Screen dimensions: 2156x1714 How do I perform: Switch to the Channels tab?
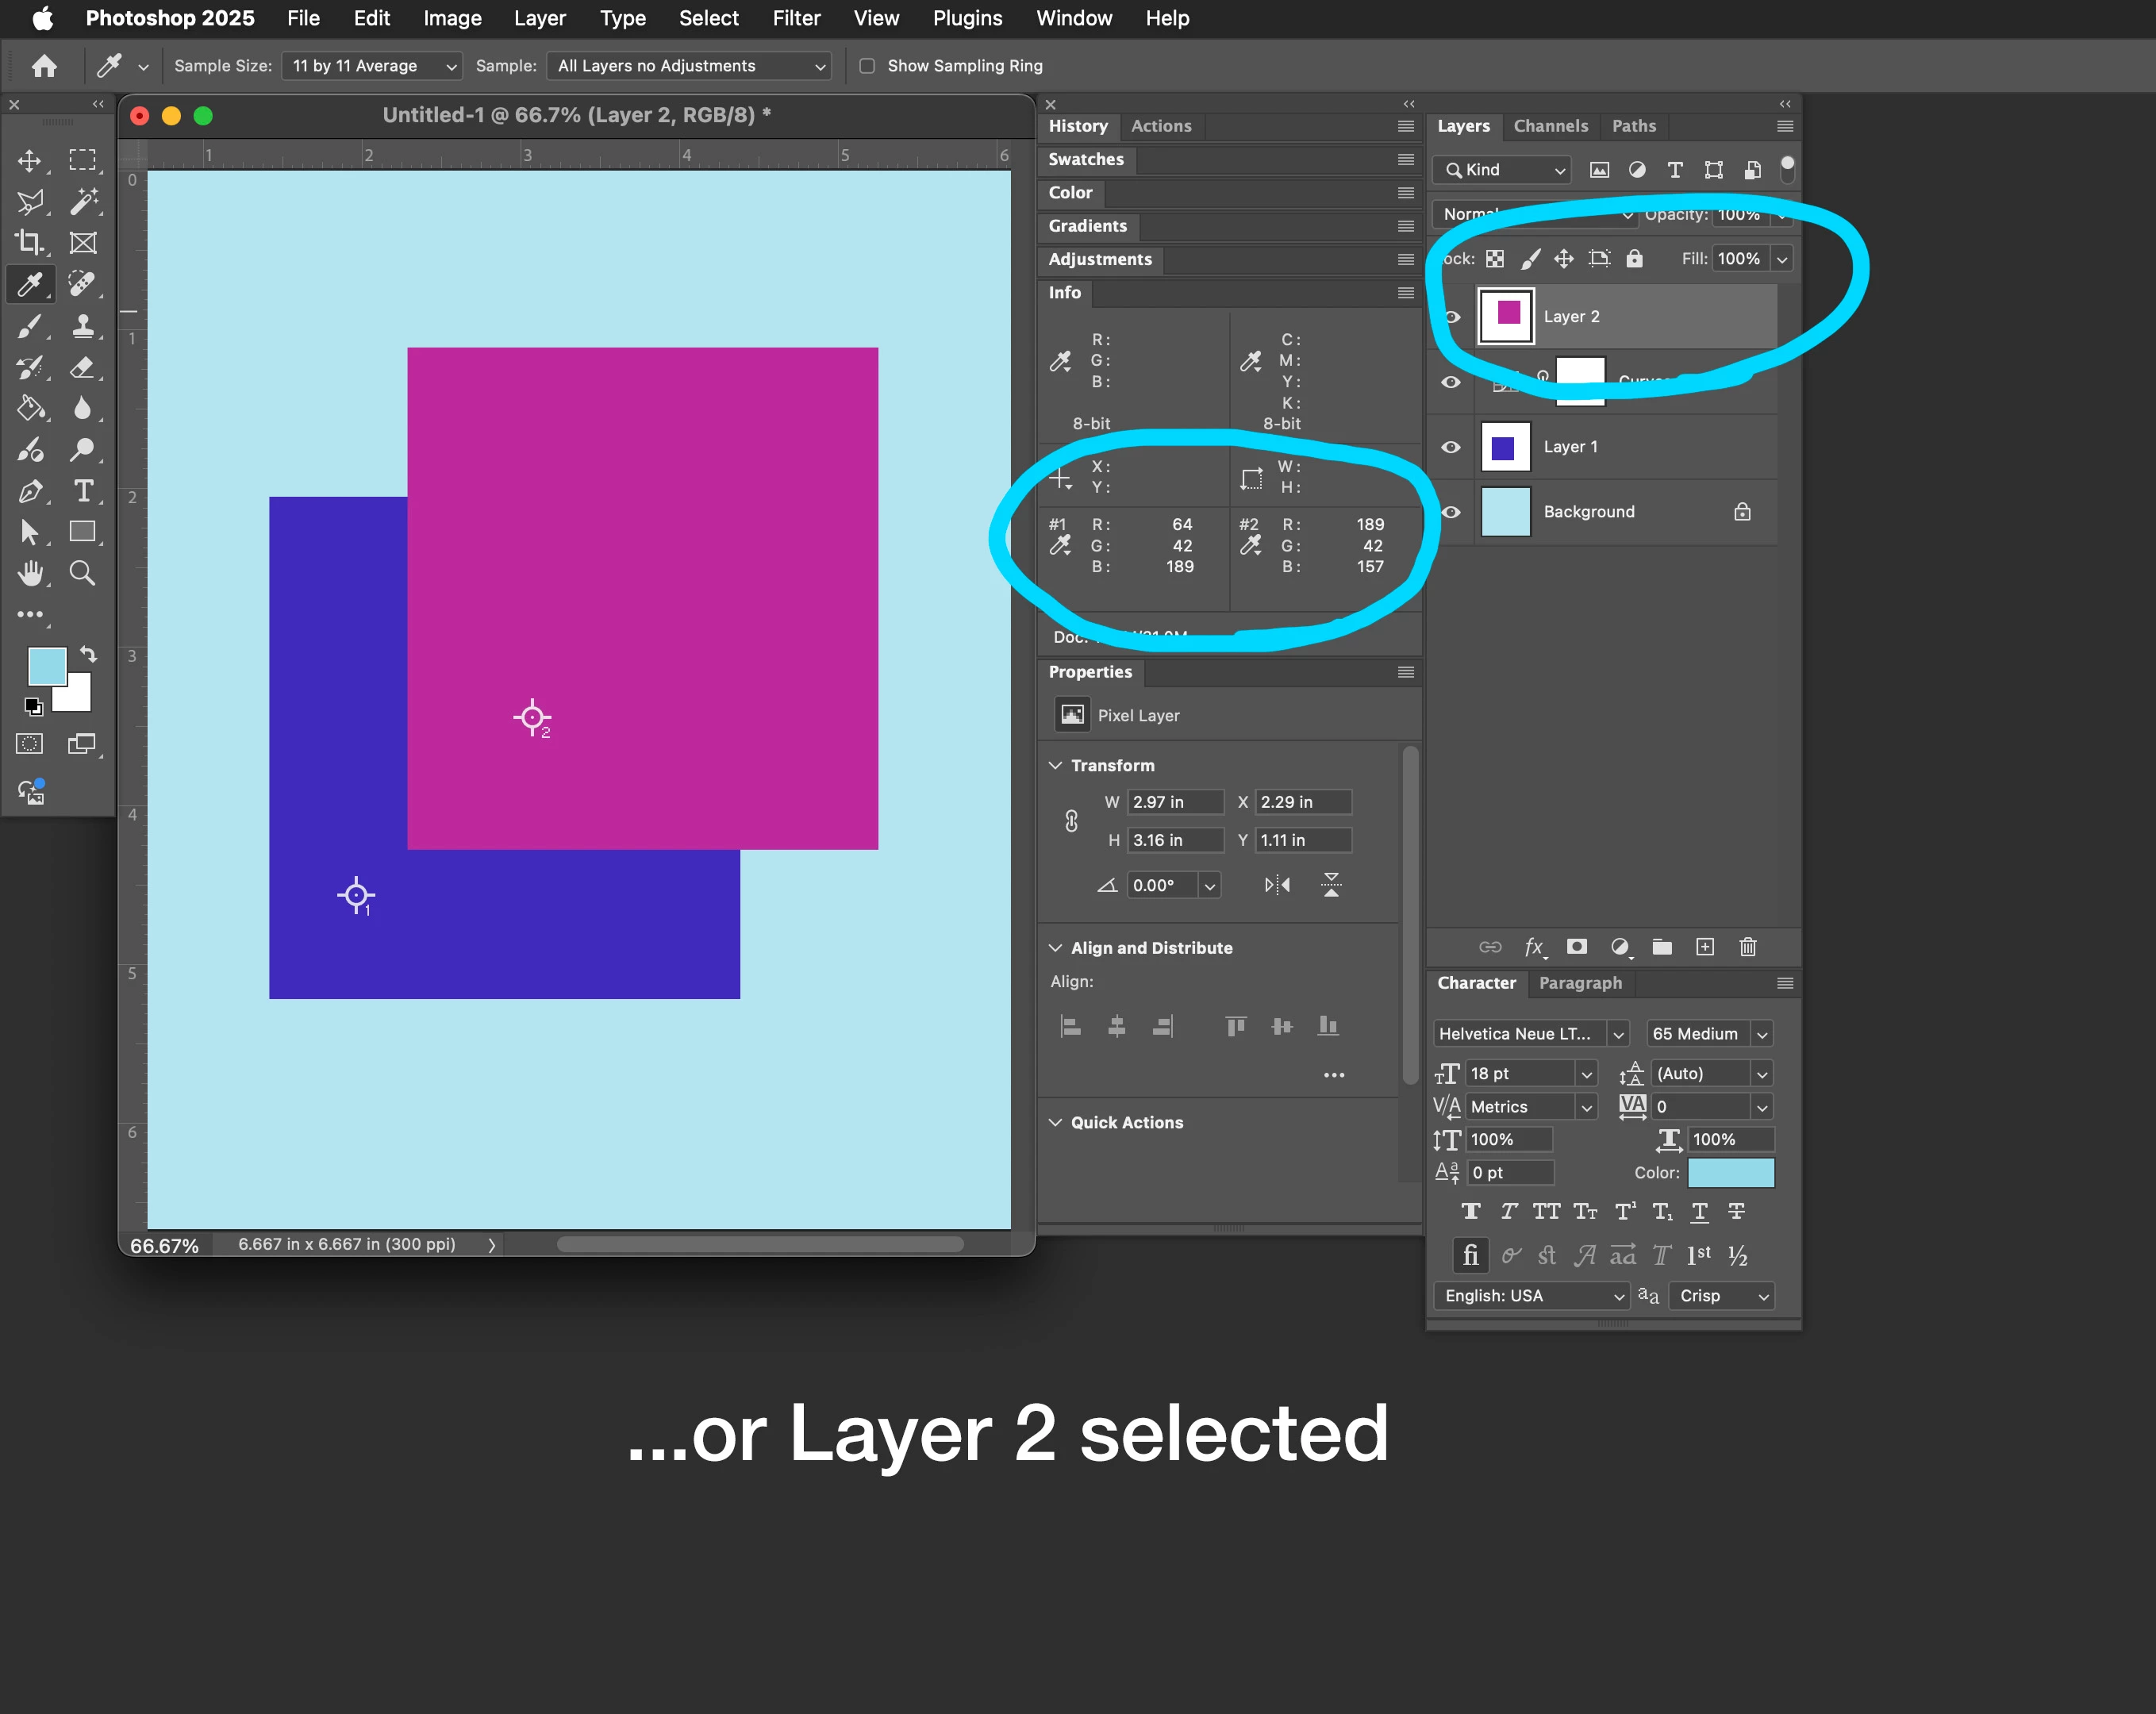(x=1550, y=126)
